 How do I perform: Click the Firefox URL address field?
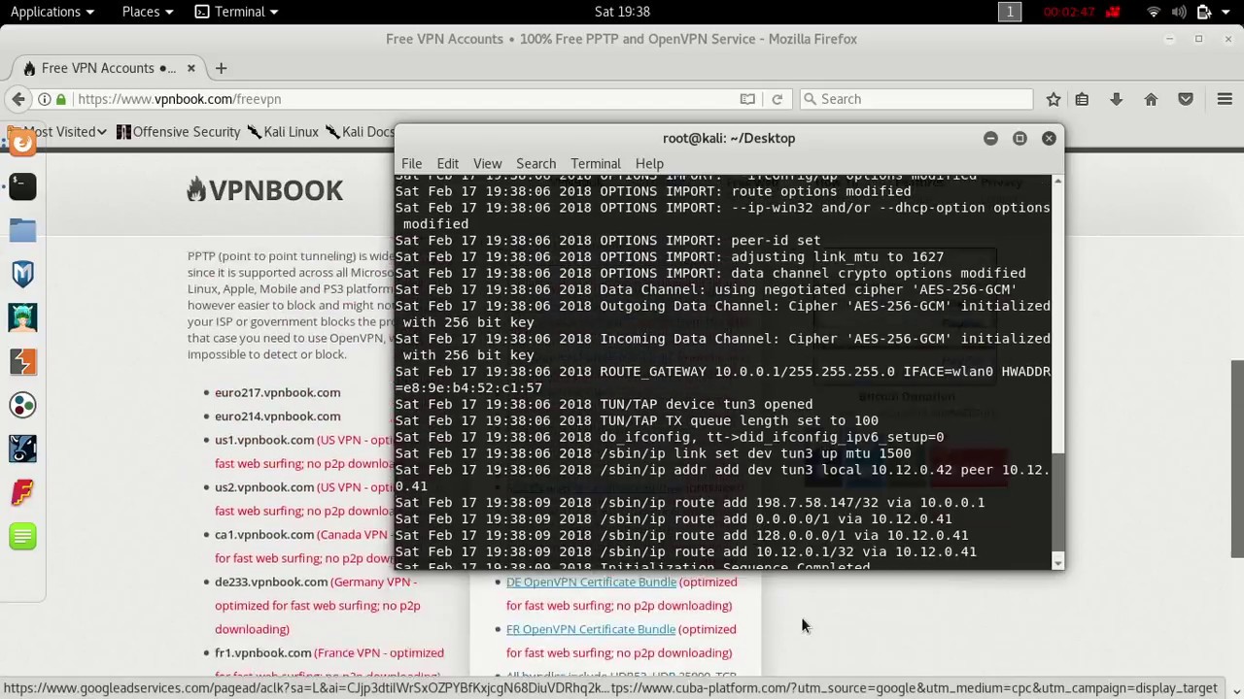click(408, 99)
